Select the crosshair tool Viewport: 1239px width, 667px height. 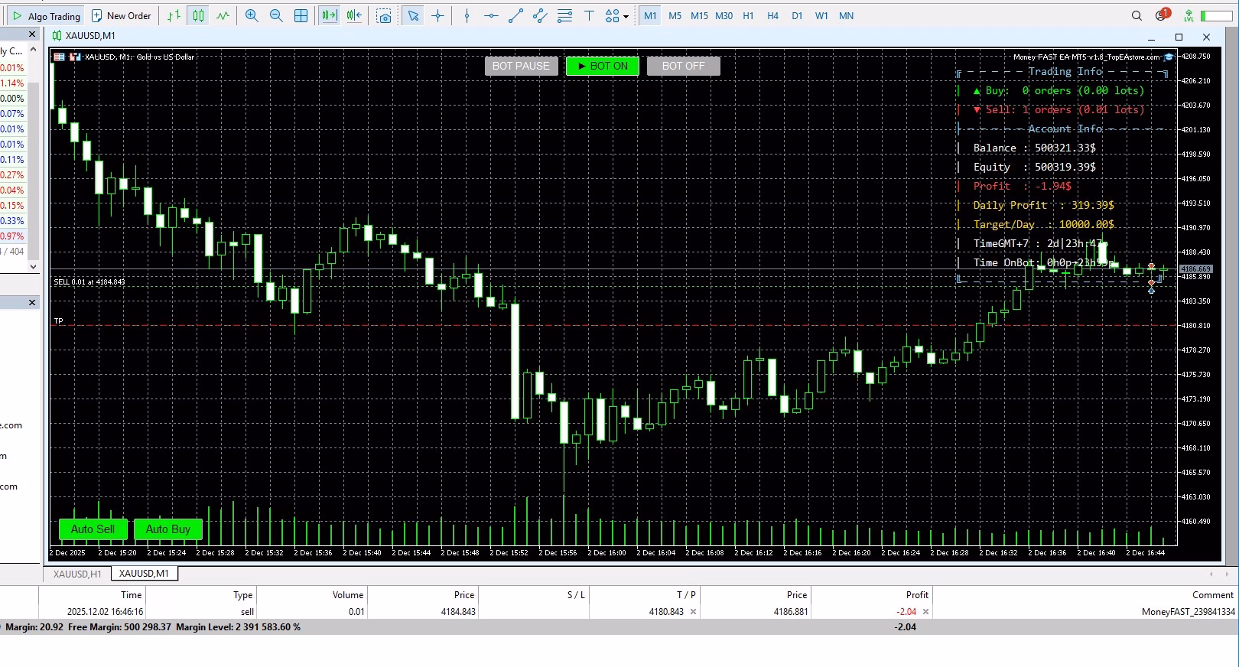[x=437, y=16]
